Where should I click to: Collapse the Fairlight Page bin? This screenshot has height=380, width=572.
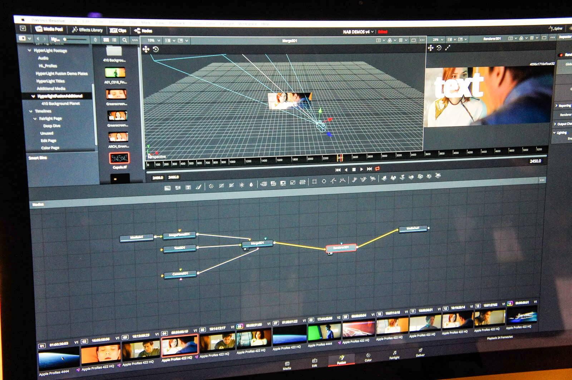click(x=35, y=119)
